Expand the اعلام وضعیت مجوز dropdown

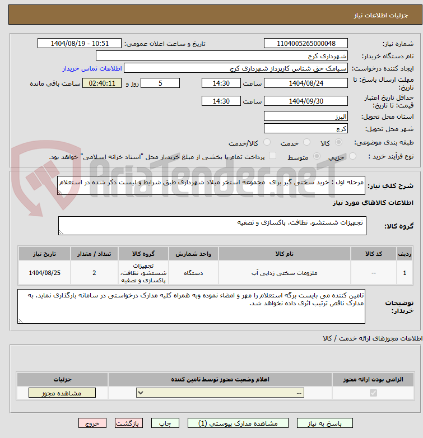coord(220,393)
